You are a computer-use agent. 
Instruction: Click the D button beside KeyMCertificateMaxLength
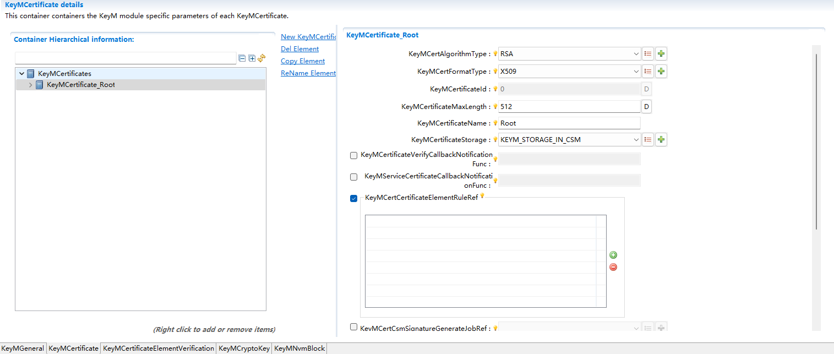click(x=646, y=106)
